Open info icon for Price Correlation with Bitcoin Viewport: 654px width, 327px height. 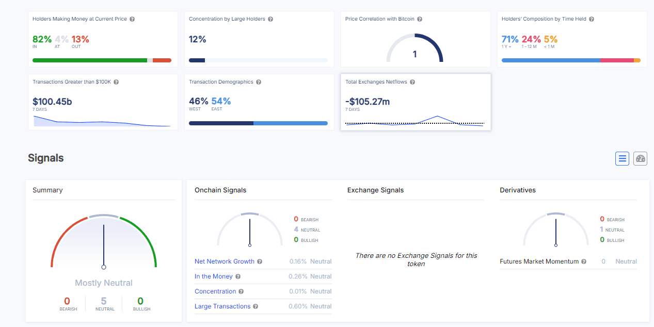(420, 19)
